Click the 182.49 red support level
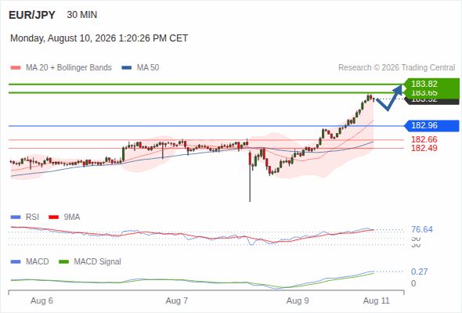Image resolution: width=462 pixels, height=313 pixels. [424, 148]
